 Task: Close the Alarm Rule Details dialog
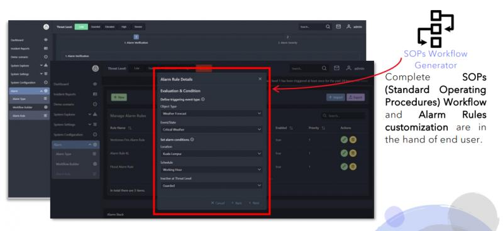[x=260, y=79]
